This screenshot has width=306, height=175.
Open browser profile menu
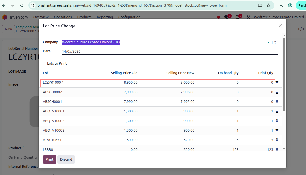(x=290, y=5)
